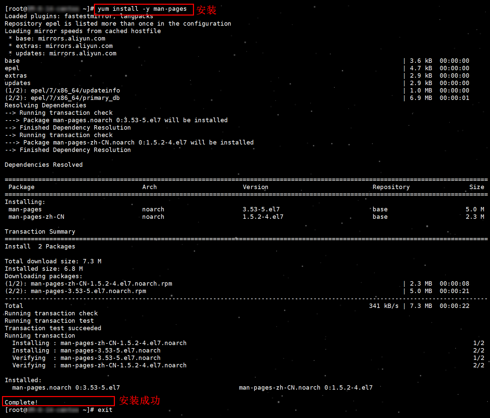
Task: Click the '2.3 M' size cell
Action: pyautogui.click(x=475, y=217)
